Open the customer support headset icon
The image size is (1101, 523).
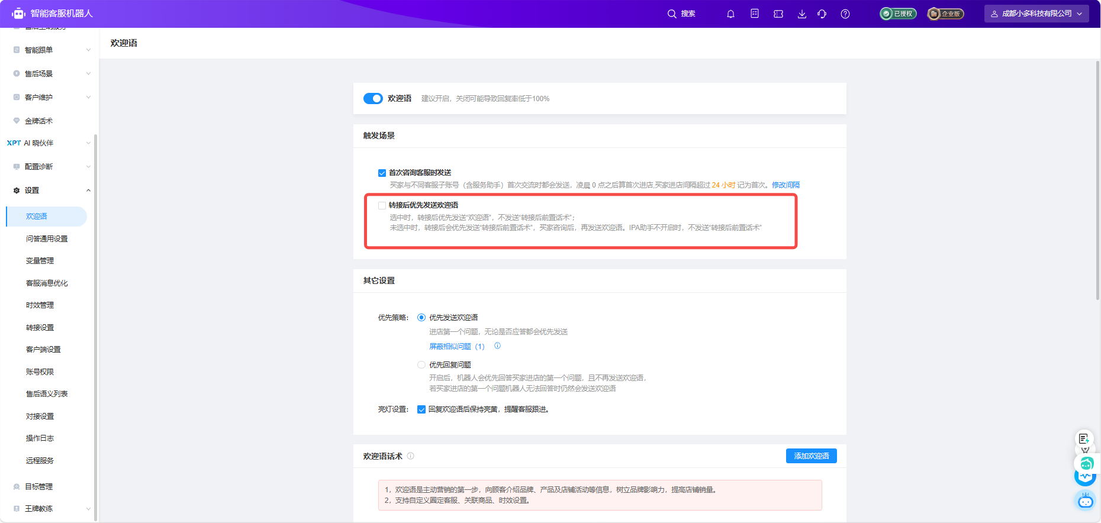[822, 14]
